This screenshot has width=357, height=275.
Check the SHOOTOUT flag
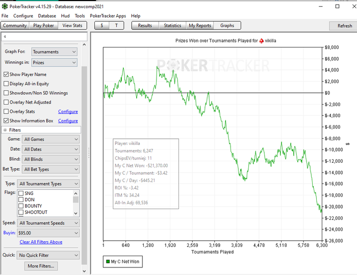[x=21, y=212]
